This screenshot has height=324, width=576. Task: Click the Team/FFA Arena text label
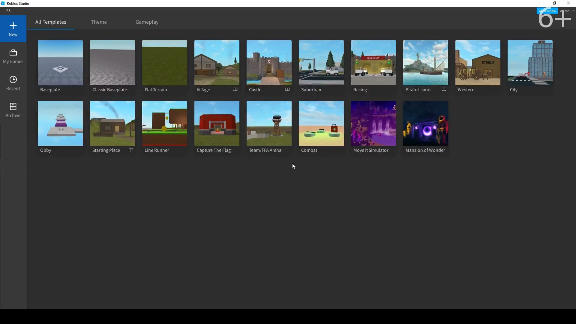[x=265, y=150]
